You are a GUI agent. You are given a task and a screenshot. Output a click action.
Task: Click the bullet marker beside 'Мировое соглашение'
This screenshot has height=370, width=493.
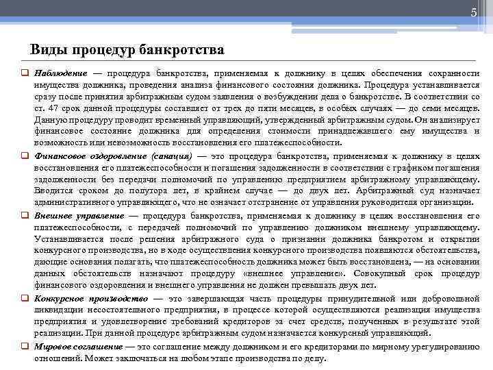pyautogui.click(x=25, y=347)
